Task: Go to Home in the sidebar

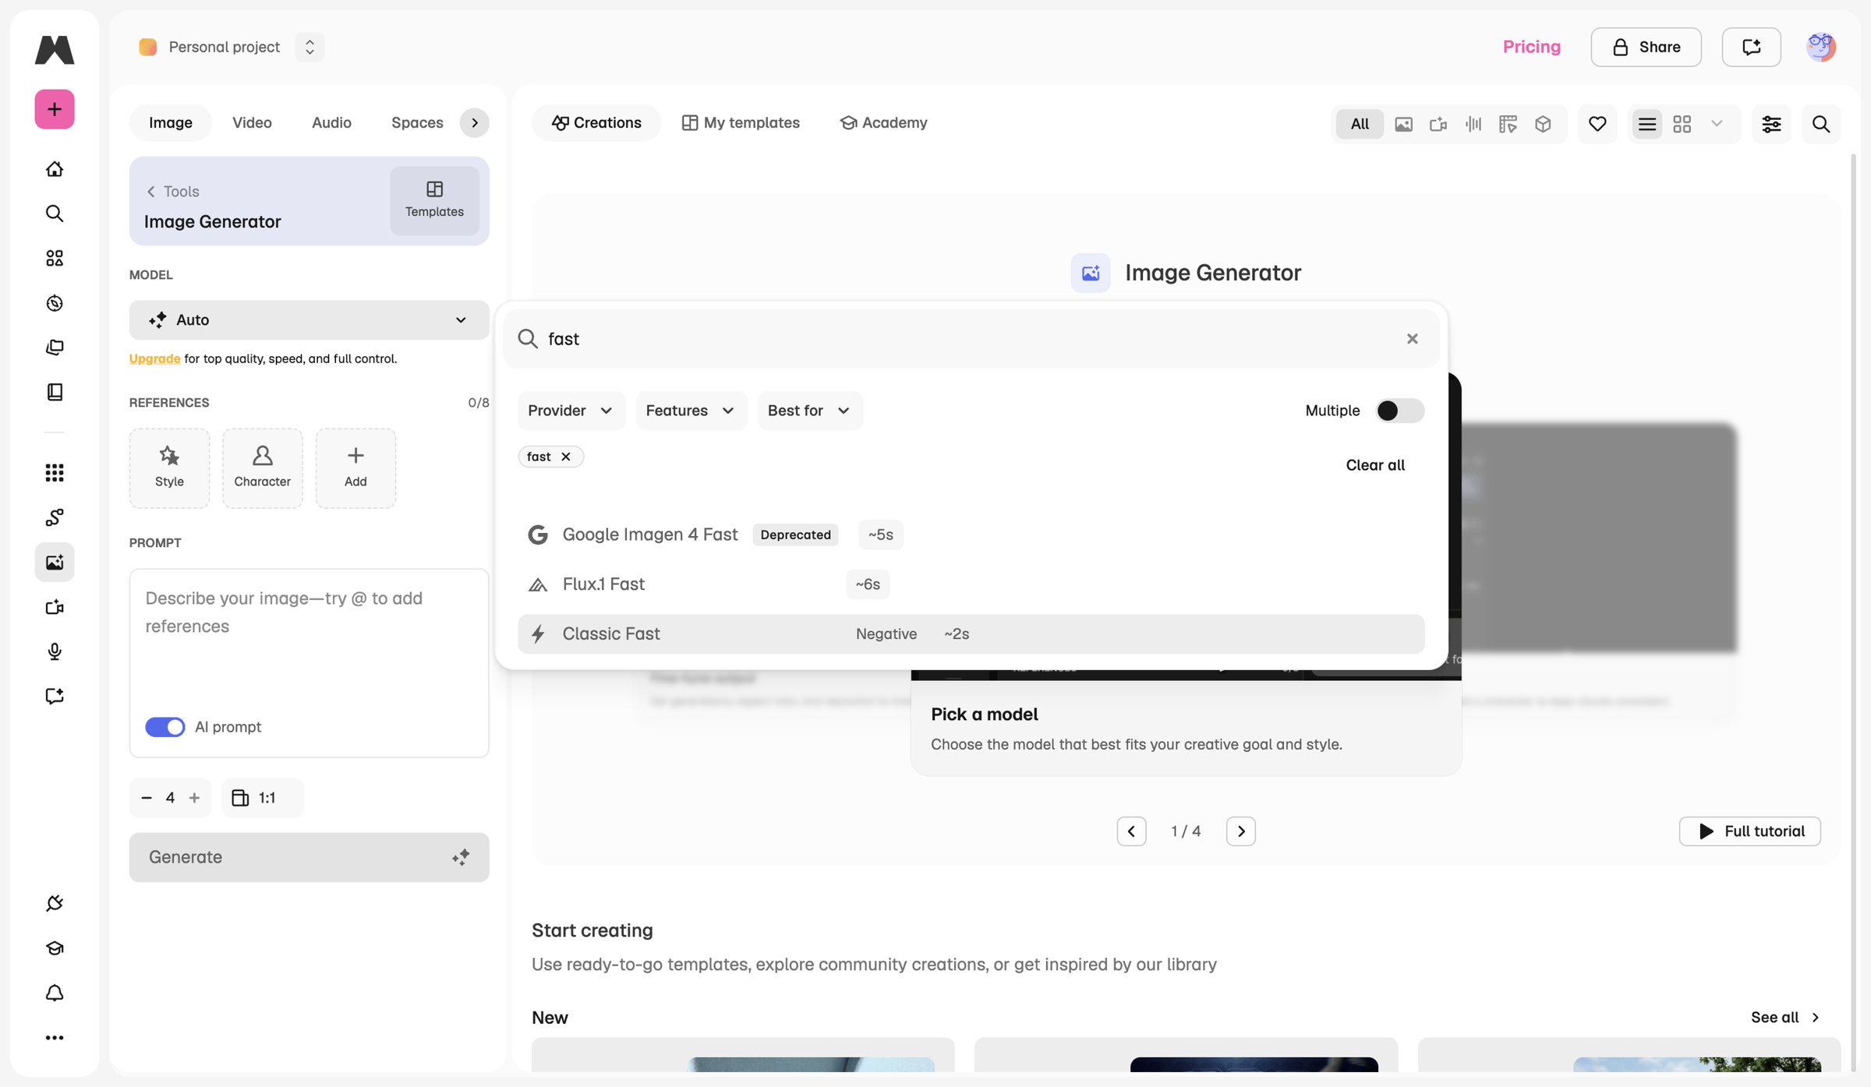Action: 55,169
